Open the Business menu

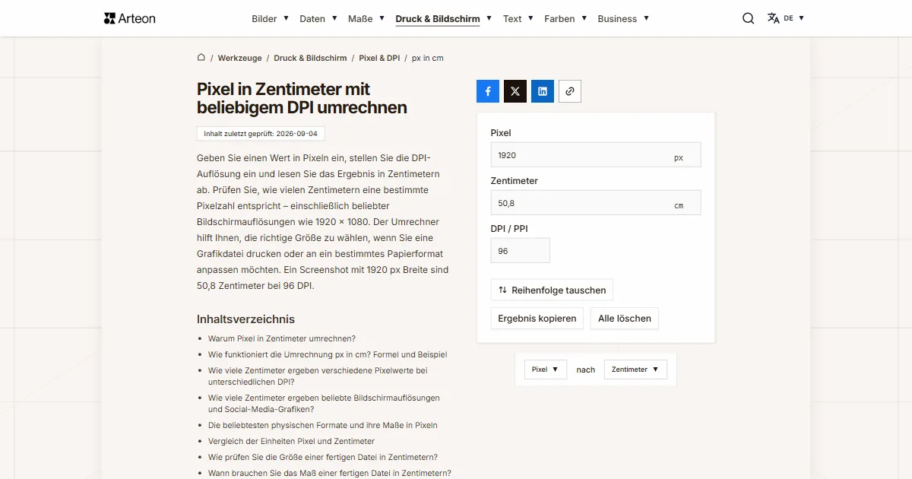click(x=623, y=18)
